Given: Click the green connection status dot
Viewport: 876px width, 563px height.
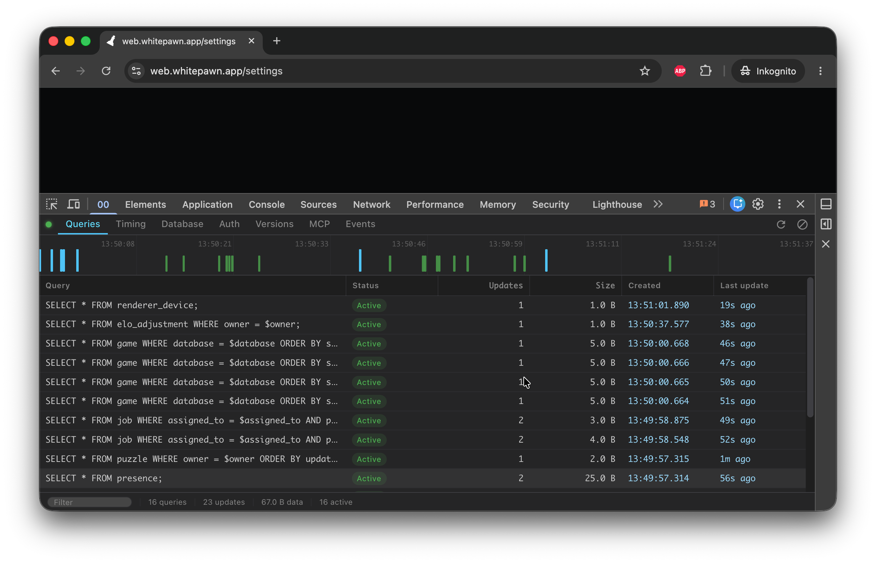Looking at the screenshot, I should (x=48, y=224).
